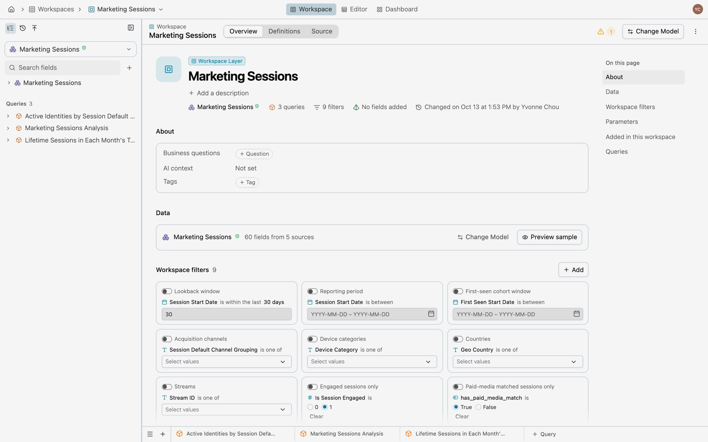Viewport: 708px width, 442px height.
Task: Click the upward-arrow icon in sidebar toolbar
Action: point(35,28)
